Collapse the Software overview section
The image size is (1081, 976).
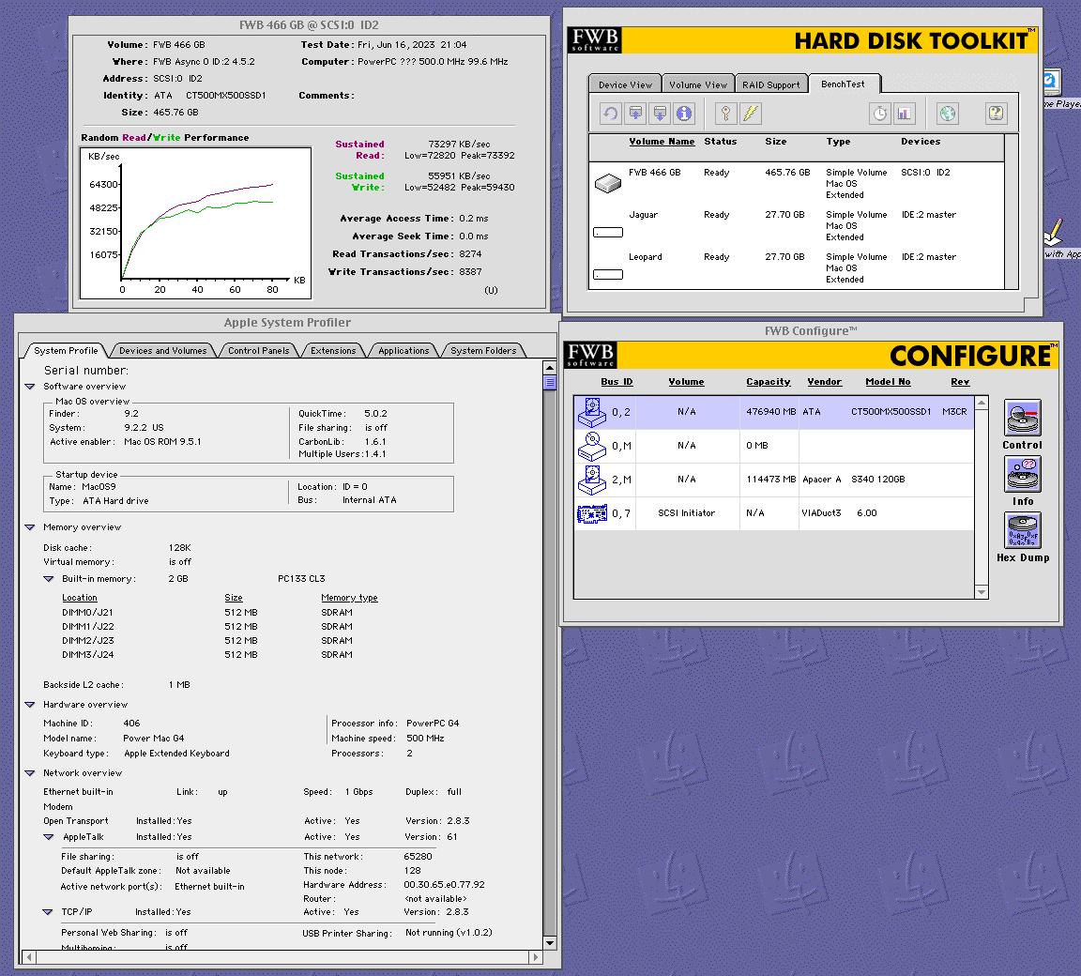click(x=30, y=387)
